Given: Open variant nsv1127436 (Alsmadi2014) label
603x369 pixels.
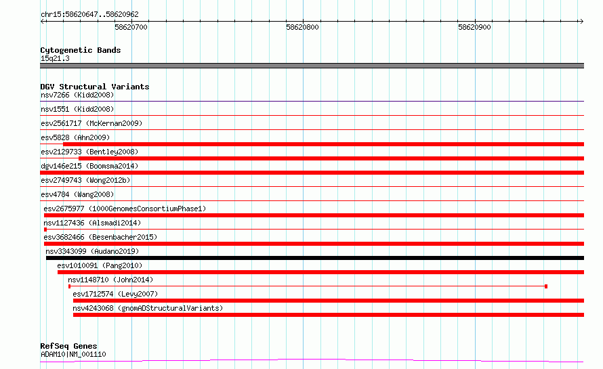Looking at the screenshot, I should pos(92,223).
